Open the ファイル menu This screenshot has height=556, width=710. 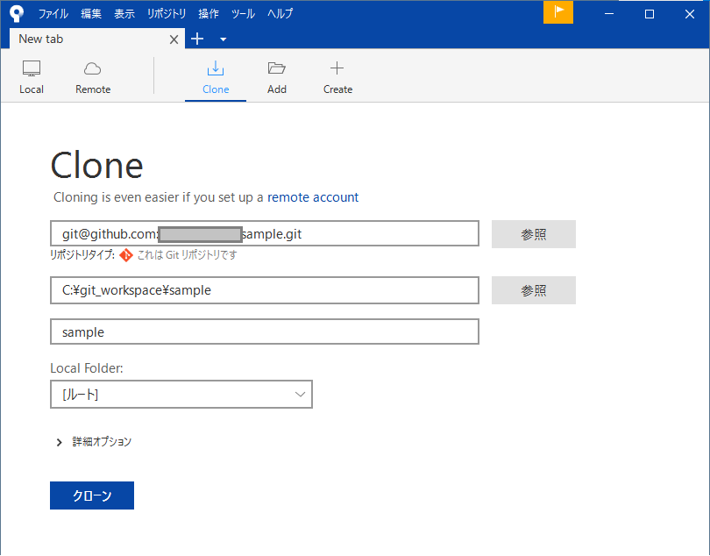[x=53, y=14]
